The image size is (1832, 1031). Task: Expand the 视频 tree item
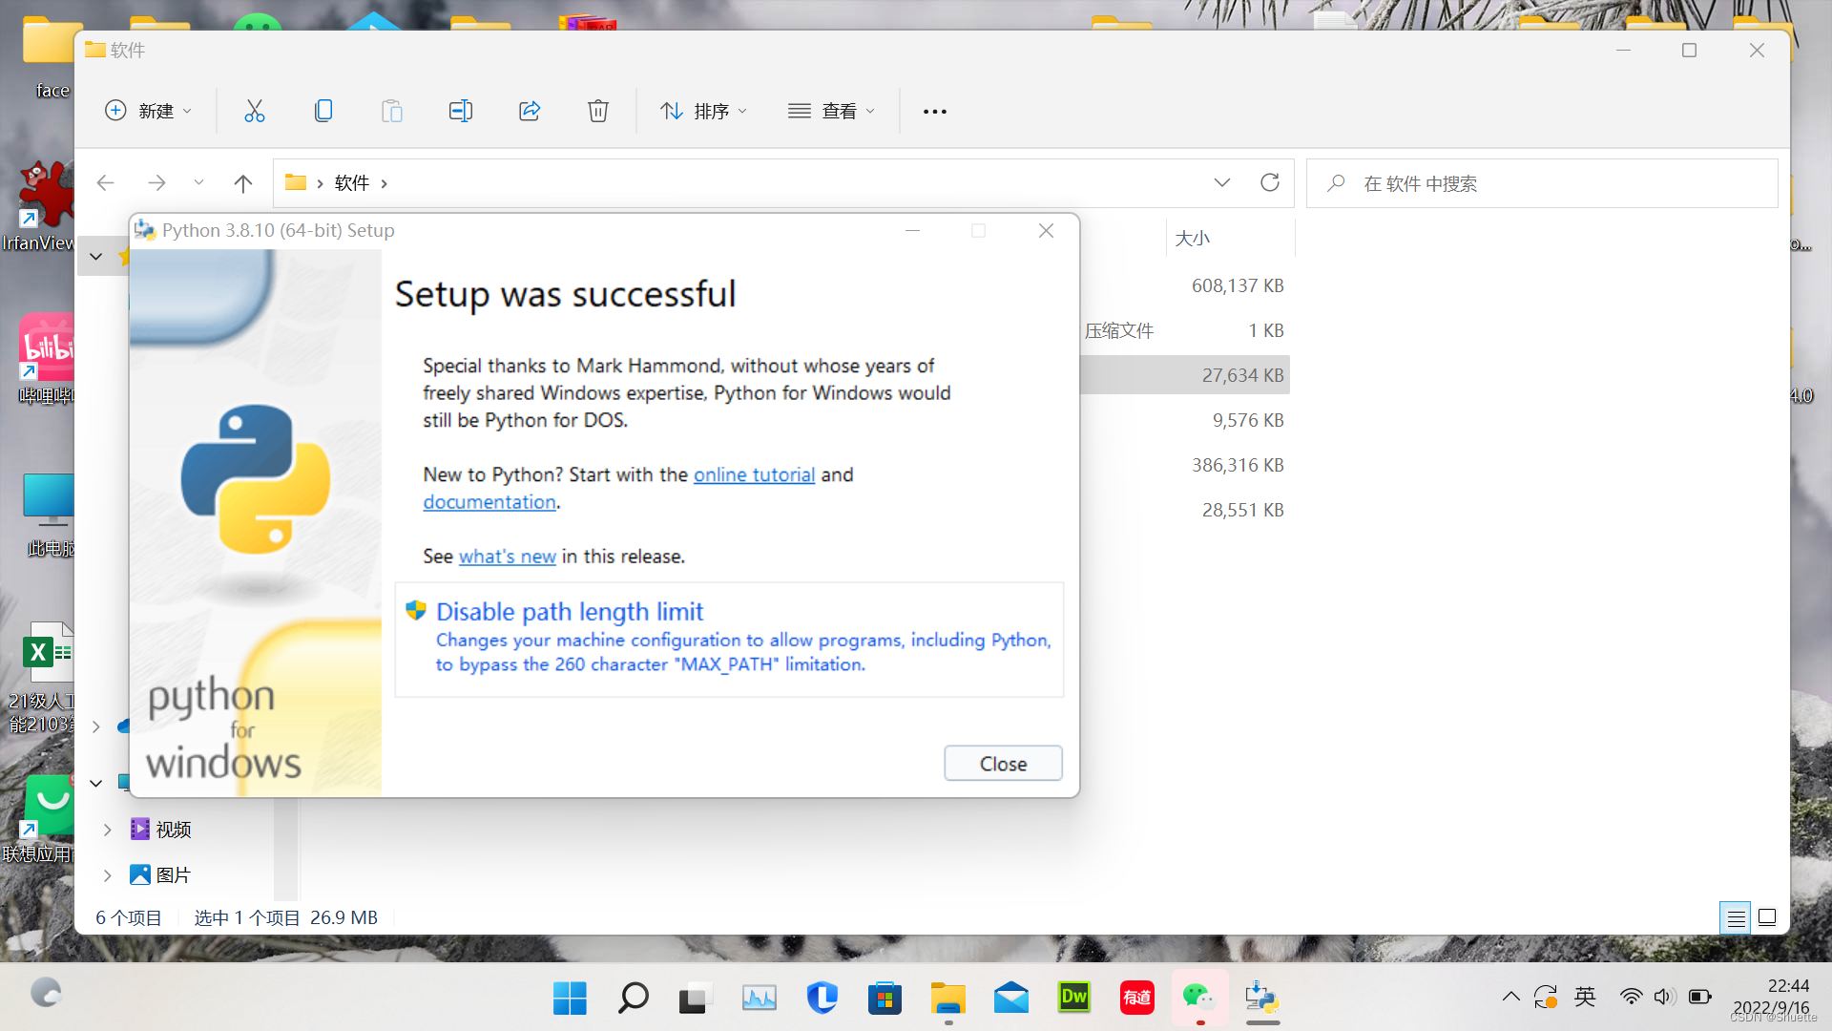pyautogui.click(x=108, y=830)
